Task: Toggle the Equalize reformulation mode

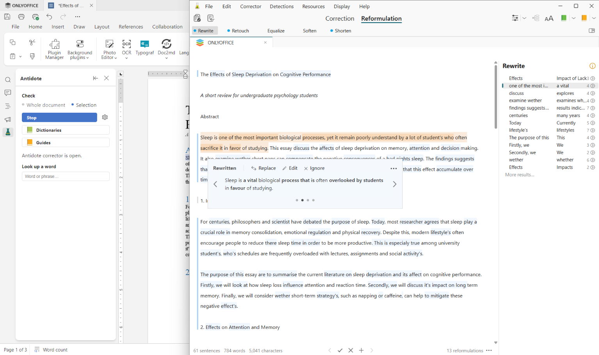Action: (276, 31)
